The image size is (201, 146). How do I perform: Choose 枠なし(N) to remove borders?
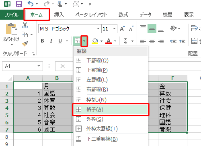tap(111, 99)
